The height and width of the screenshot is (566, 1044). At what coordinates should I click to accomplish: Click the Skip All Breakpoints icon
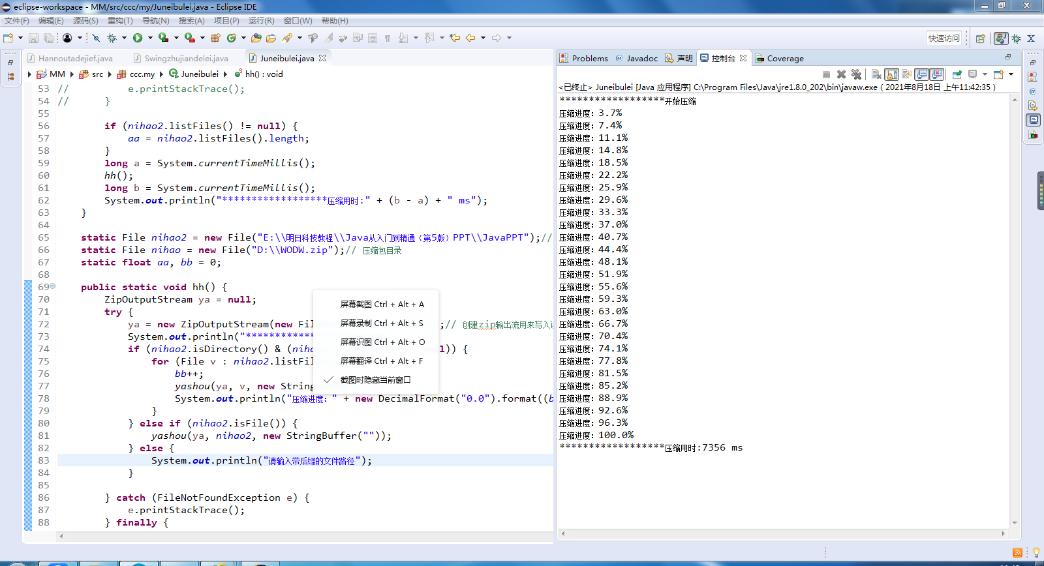96,38
